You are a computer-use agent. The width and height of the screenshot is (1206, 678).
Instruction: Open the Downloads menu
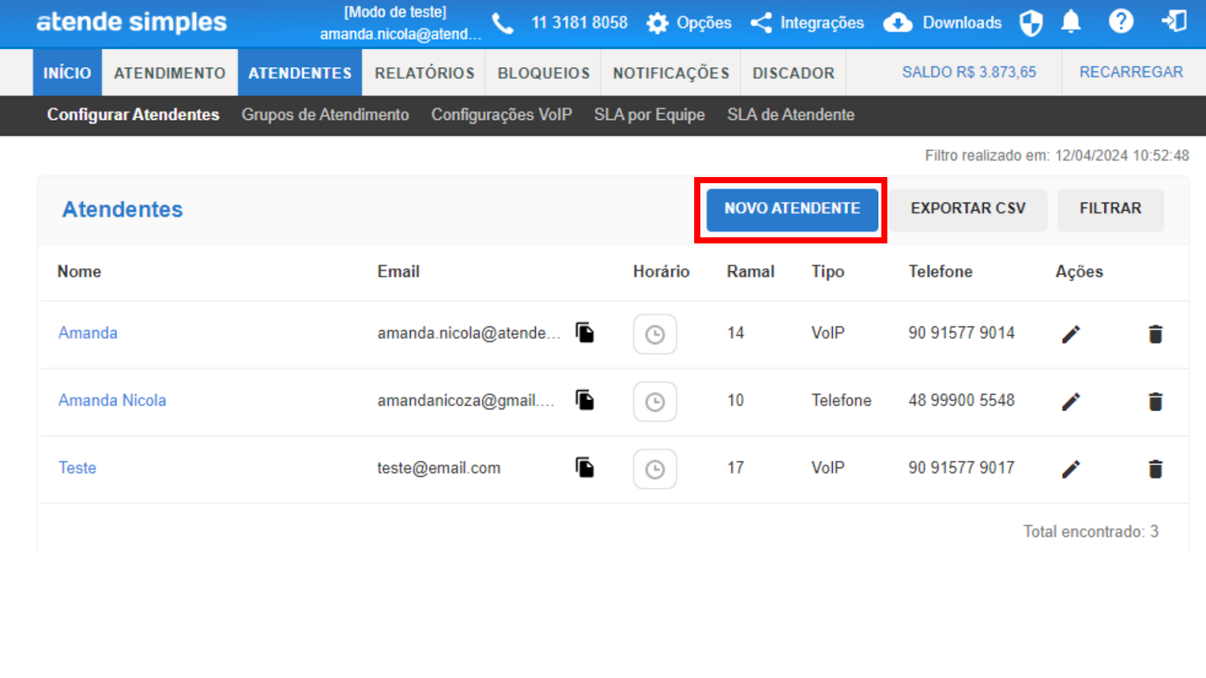point(943,23)
